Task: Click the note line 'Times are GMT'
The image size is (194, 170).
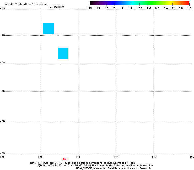Action: 83,163
